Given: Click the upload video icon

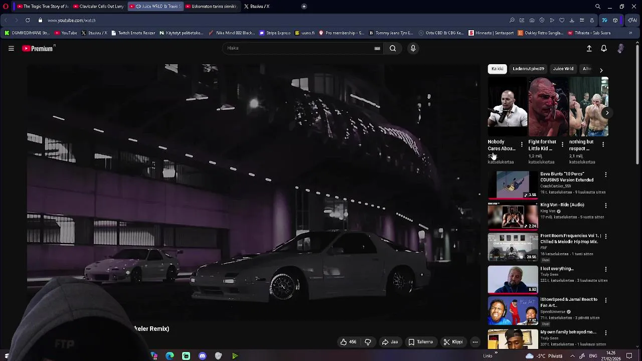Looking at the screenshot, I should click(x=589, y=48).
